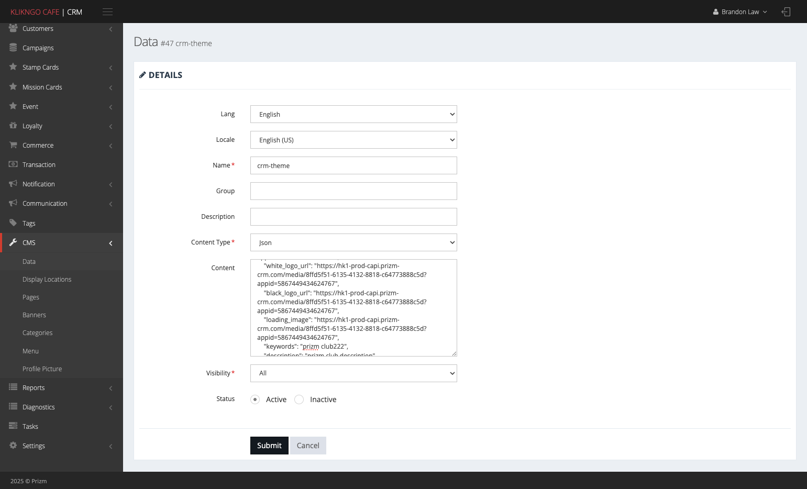Click the Tags tag icon

tap(13, 223)
